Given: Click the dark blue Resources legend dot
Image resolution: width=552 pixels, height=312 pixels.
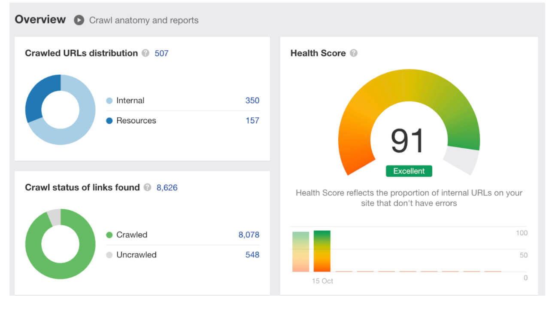Looking at the screenshot, I should click(x=109, y=121).
